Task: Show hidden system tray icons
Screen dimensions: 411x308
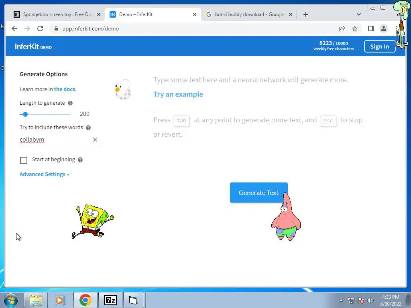Action: (x=341, y=300)
